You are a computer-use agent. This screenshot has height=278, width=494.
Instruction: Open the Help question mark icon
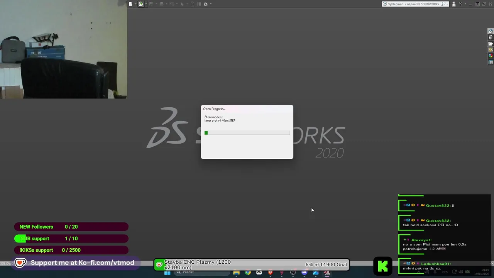(460, 4)
